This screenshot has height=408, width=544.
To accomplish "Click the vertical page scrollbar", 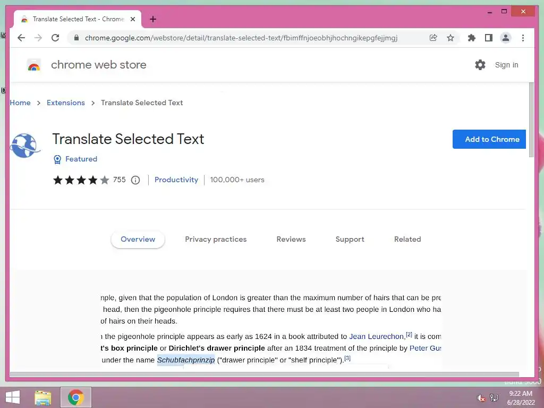I will (x=531, y=120).
